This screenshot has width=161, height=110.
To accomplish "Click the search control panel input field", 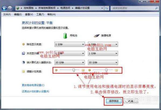I will 133,8.
